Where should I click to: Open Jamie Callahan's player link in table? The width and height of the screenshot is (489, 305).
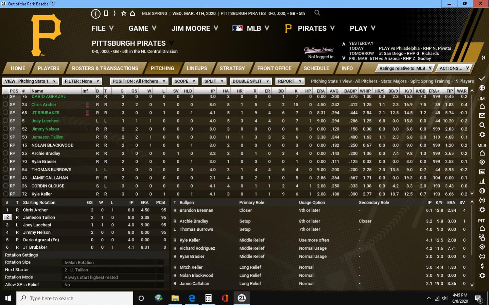[50, 178]
